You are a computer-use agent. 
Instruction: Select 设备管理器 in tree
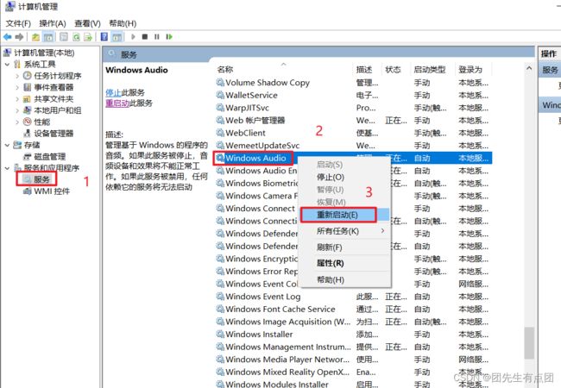[54, 134]
